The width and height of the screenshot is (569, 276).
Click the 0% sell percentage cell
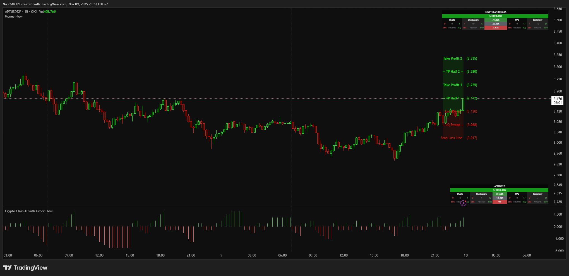coord(500,202)
